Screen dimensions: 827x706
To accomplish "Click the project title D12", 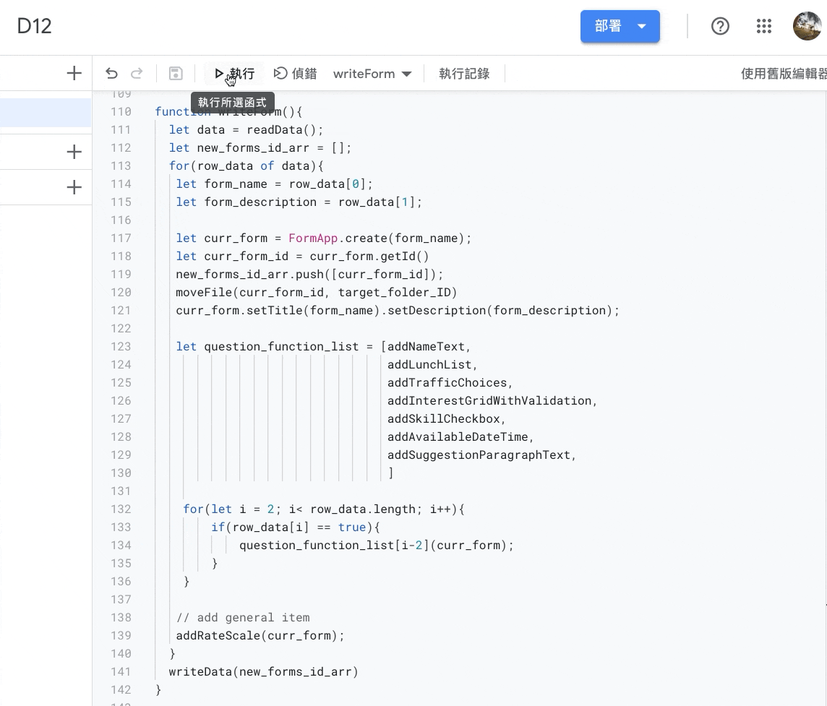I will coord(34,26).
